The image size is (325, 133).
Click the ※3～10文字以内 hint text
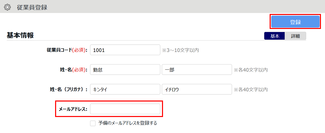point(181,50)
